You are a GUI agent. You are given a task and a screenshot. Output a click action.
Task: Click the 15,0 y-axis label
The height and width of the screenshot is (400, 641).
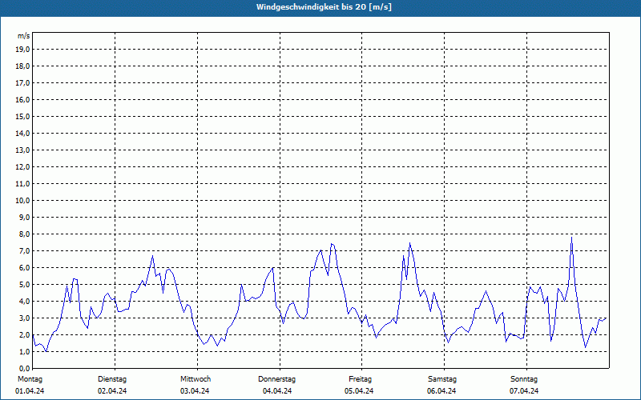(22, 116)
